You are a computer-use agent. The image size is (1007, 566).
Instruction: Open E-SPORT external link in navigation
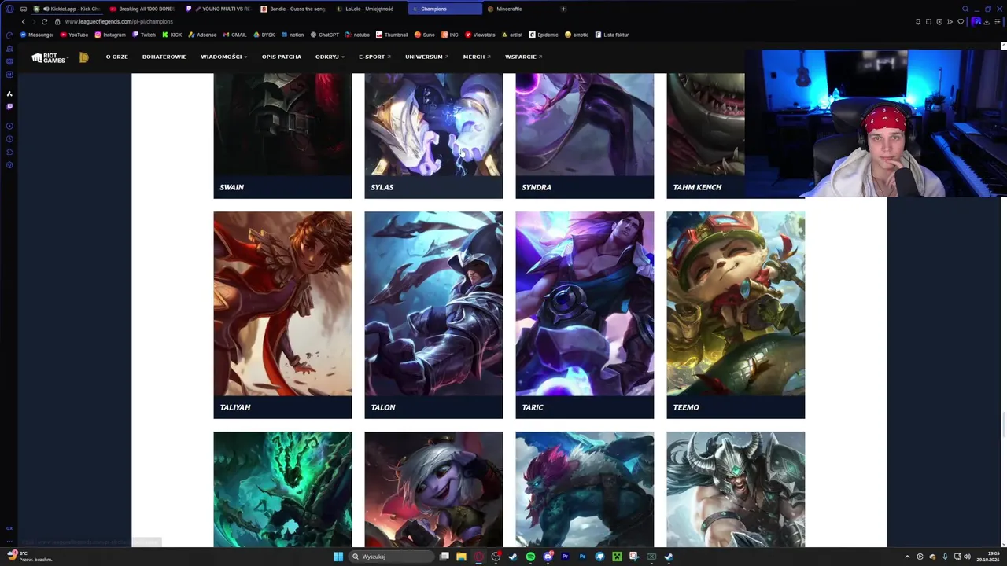coord(374,57)
